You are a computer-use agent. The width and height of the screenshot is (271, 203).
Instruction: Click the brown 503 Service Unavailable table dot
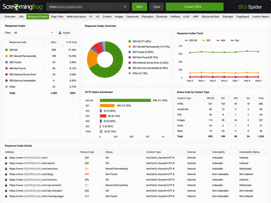[7, 81]
